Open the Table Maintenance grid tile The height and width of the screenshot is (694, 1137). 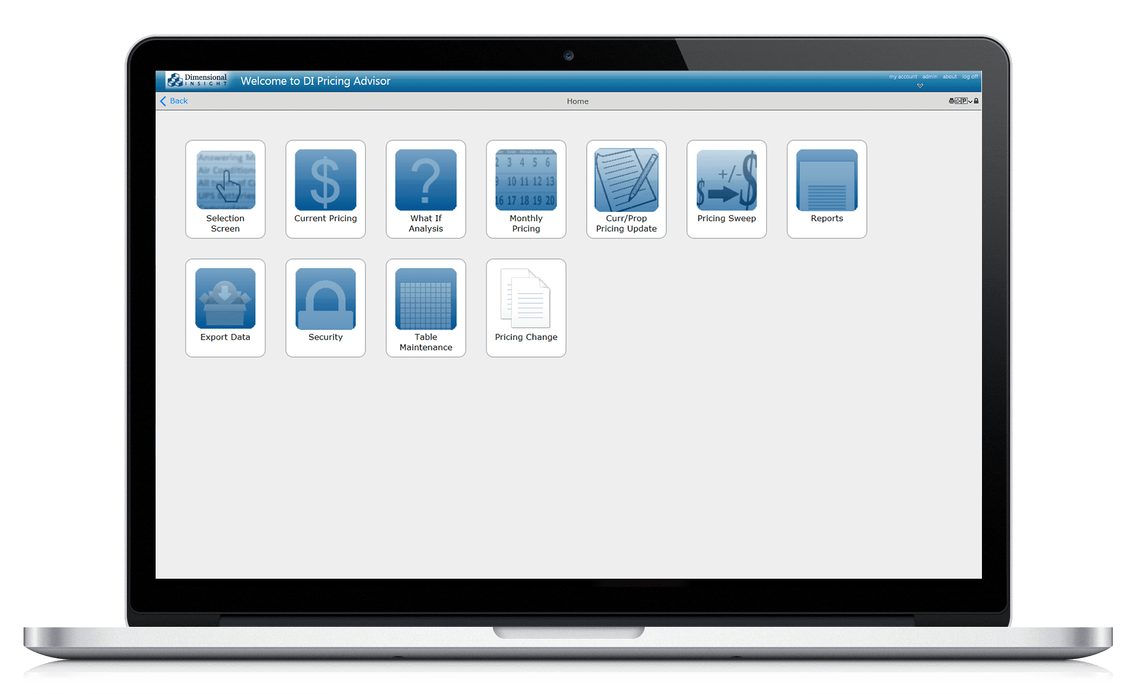click(426, 308)
